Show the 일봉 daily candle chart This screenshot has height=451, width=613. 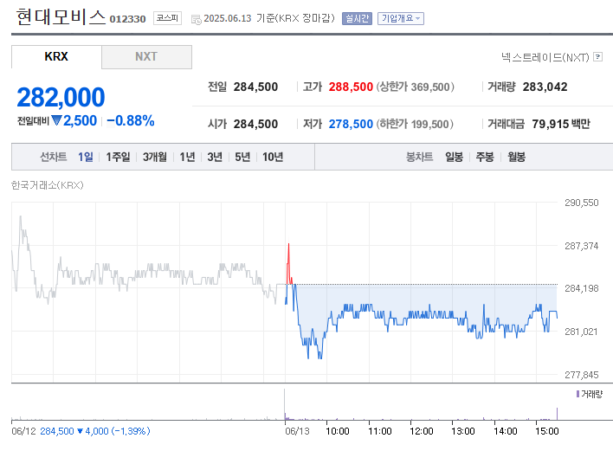pos(454,157)
